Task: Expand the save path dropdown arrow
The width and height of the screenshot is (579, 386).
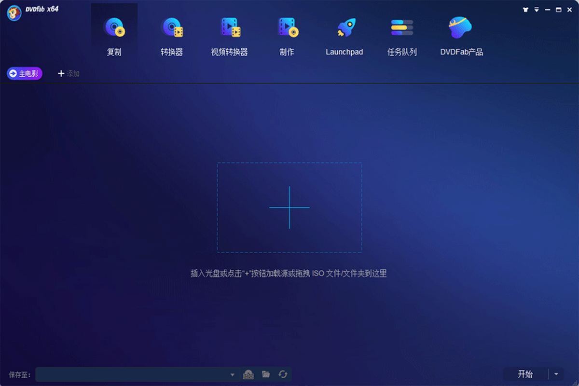Action: pos(232,374)
